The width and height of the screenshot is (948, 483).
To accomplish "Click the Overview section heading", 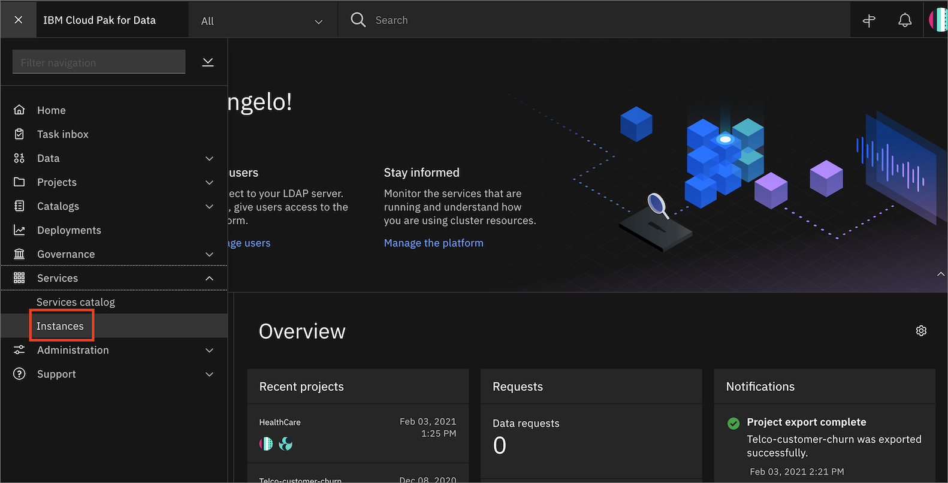I will click(302, 331).
